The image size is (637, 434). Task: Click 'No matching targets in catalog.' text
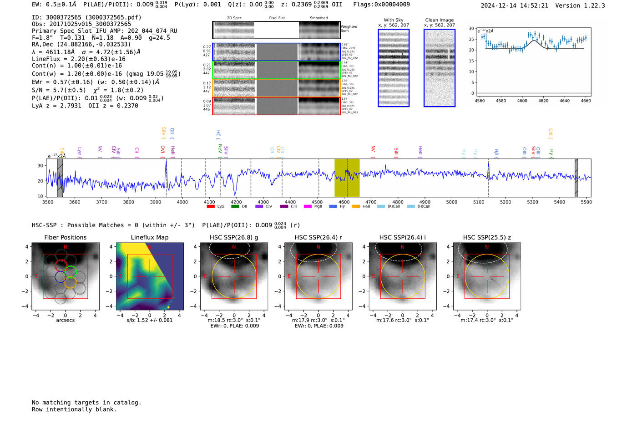86,403
